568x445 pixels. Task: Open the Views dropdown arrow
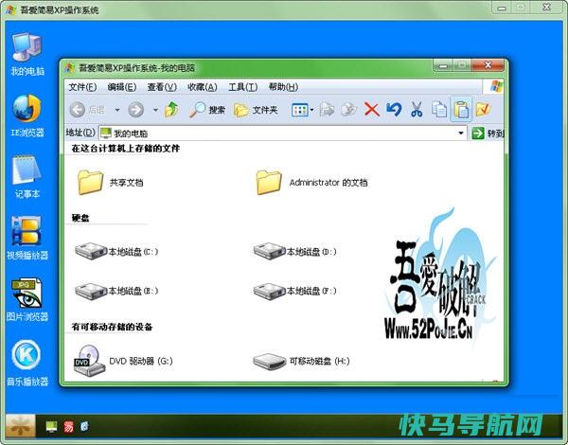coord(311,110)
